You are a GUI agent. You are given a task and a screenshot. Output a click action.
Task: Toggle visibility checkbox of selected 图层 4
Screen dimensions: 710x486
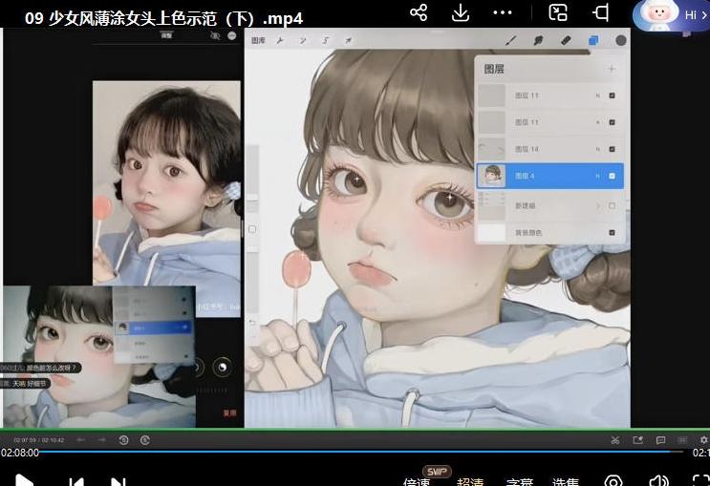(612, 176)
